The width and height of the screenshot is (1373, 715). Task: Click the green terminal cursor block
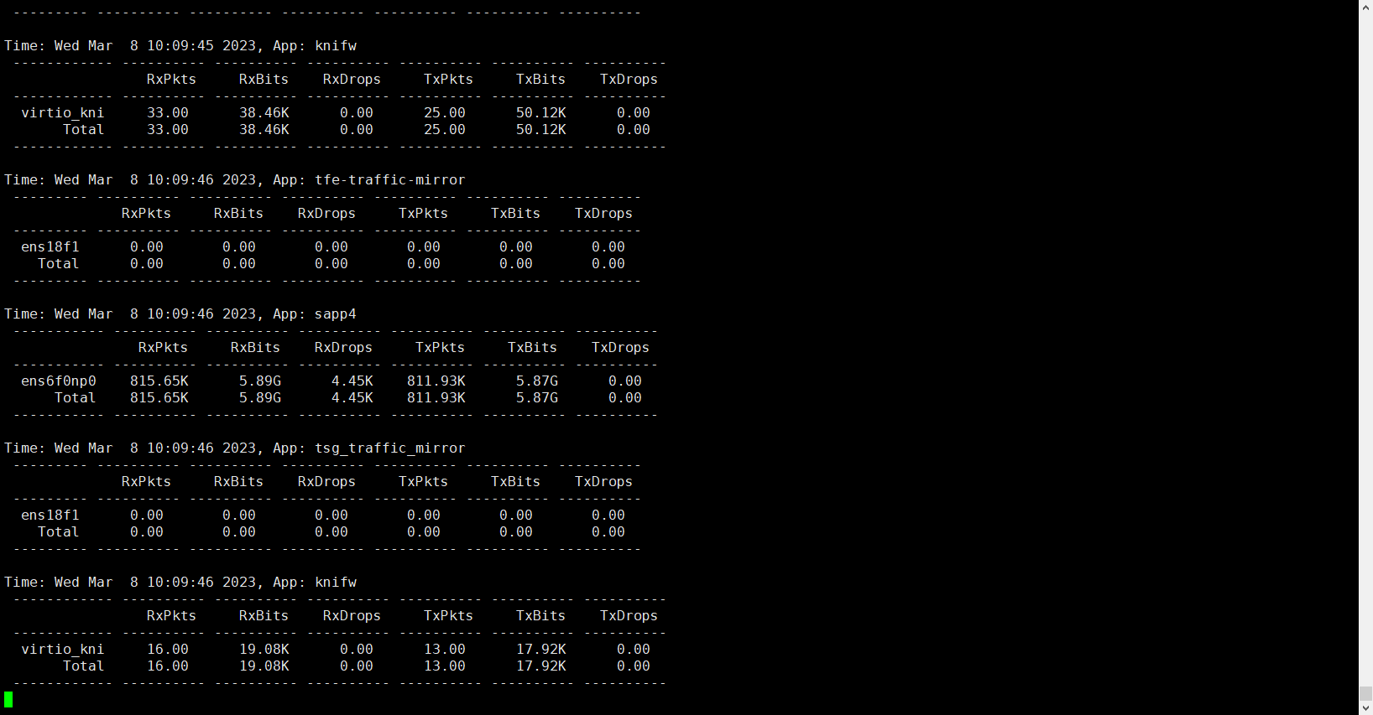tap(8, 699)
